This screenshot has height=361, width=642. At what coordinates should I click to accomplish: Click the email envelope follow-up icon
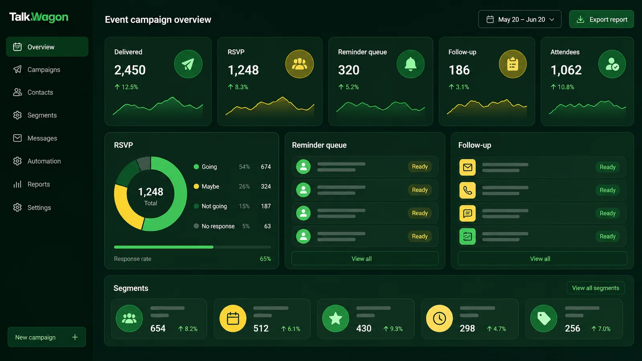467,167
